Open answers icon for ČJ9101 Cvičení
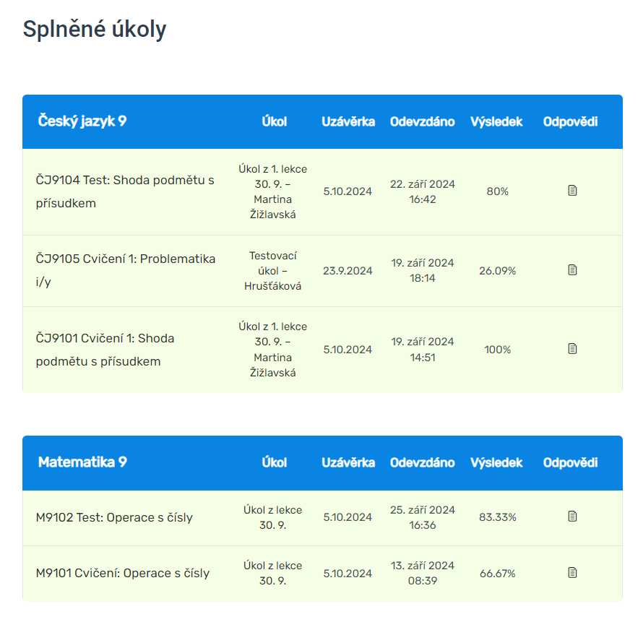Screen dimensions: 638x622 pos(572,349)
